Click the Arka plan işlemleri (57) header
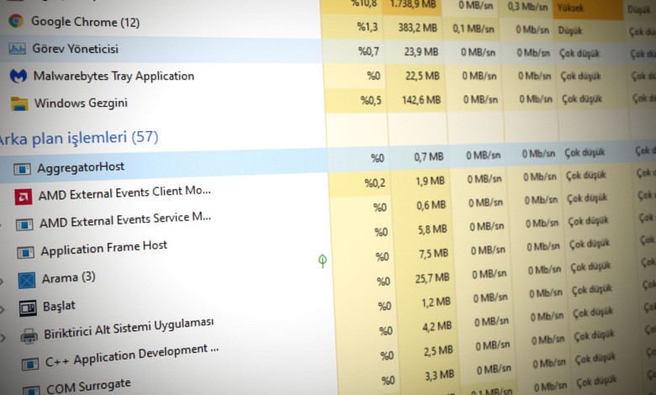This screenshot has width=656, height=395. [x=78, y=138]
